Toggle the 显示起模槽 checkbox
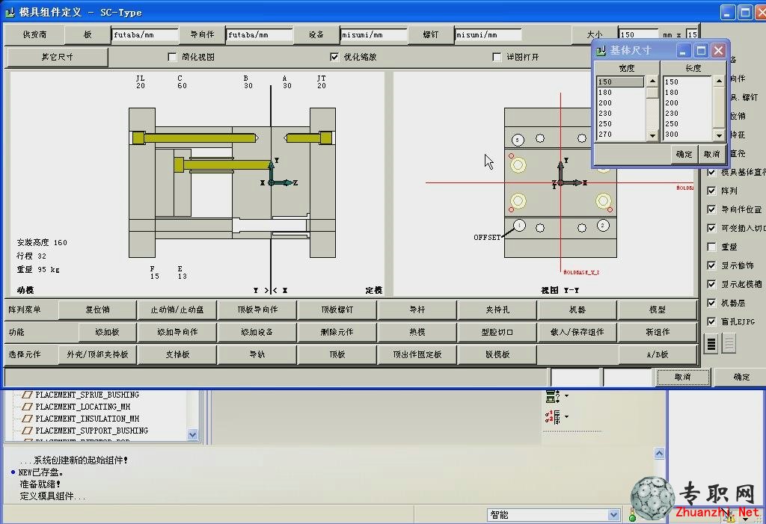The height and width of the screenshot is (524, 766). coord(712,284)
